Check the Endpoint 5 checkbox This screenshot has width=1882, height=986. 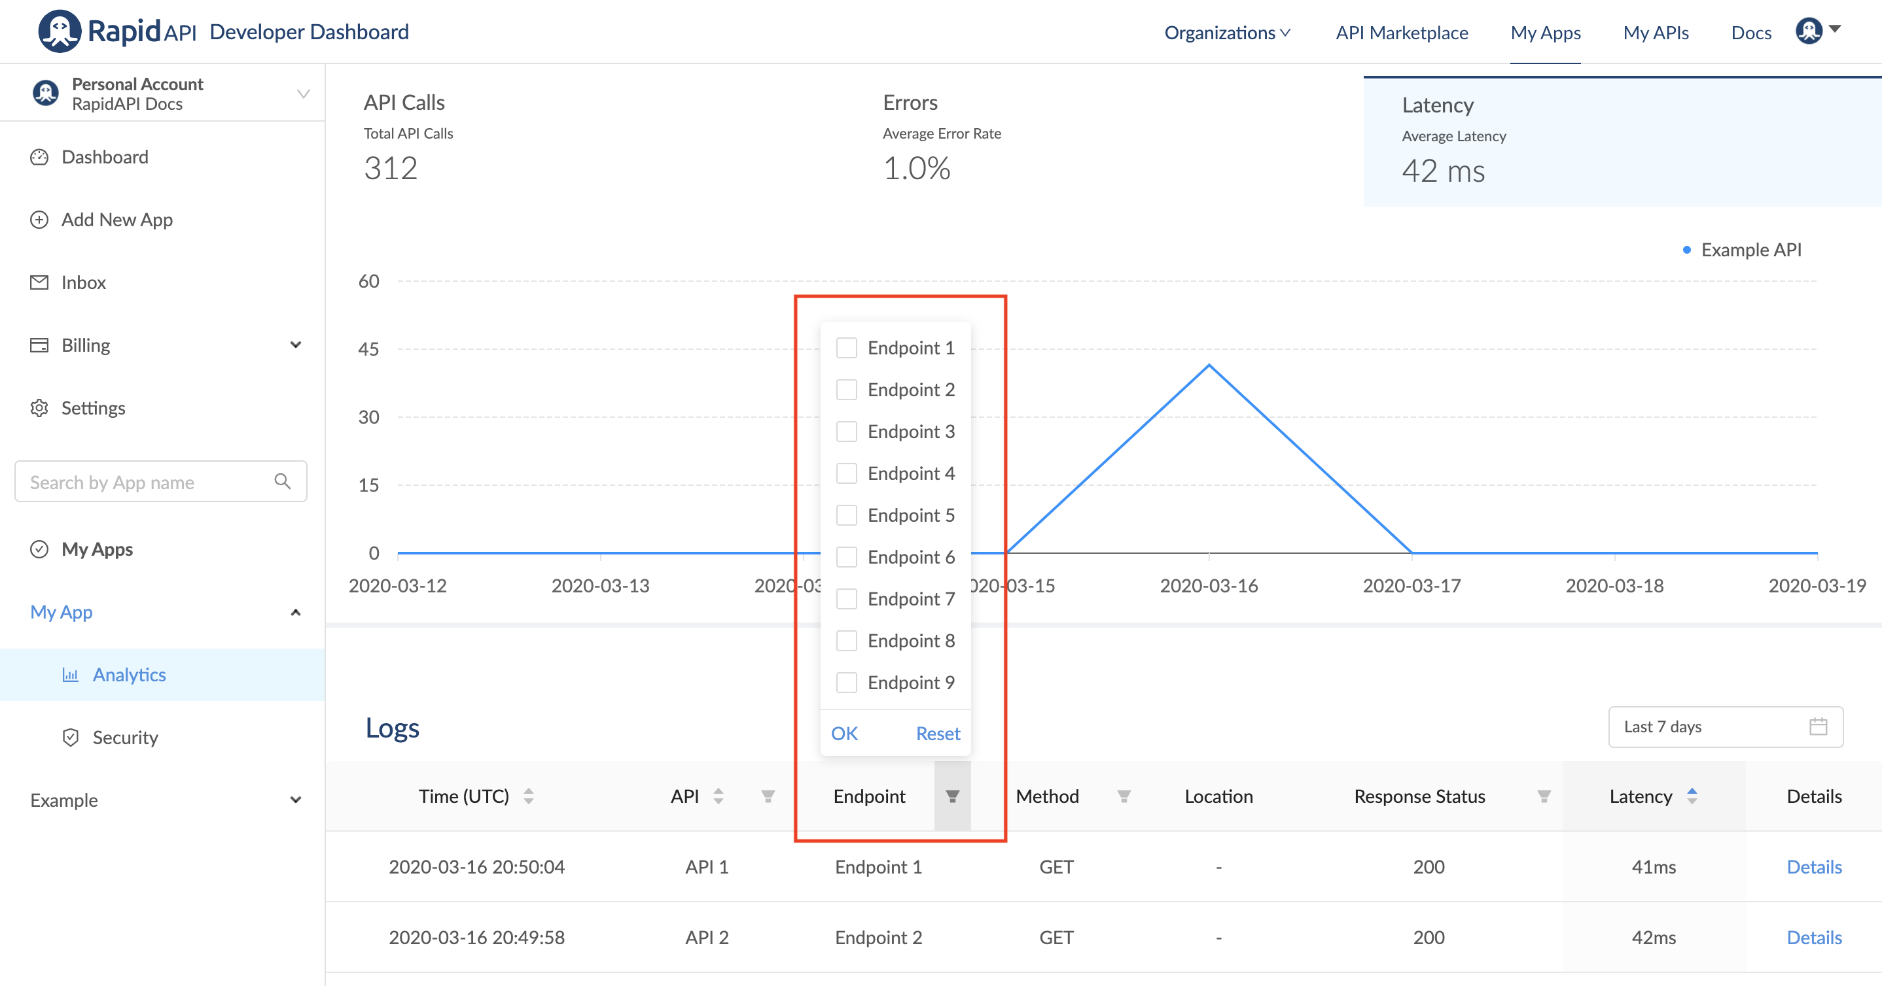point(846,515)
